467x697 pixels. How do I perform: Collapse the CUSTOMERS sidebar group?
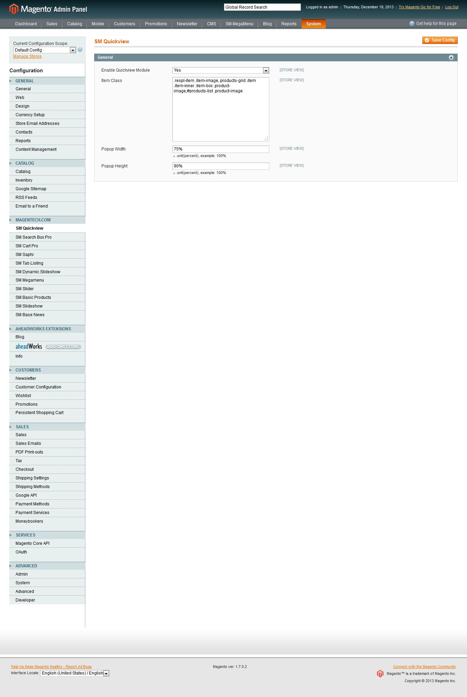pyautogui.click(x=47, y=370)
